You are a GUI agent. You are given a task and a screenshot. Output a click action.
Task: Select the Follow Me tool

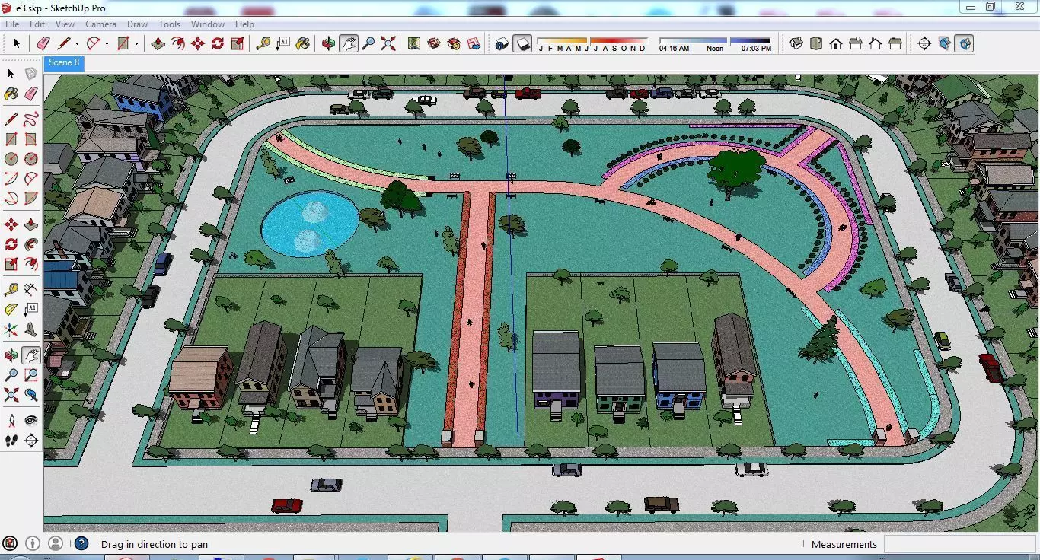pyautogui.click(x=30, y=244)
